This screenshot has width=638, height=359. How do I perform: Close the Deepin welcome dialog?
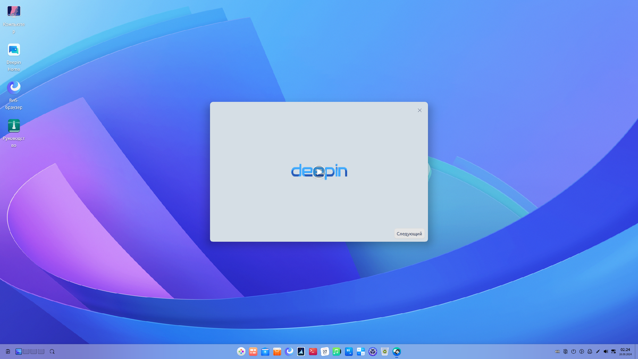point(419,110)
